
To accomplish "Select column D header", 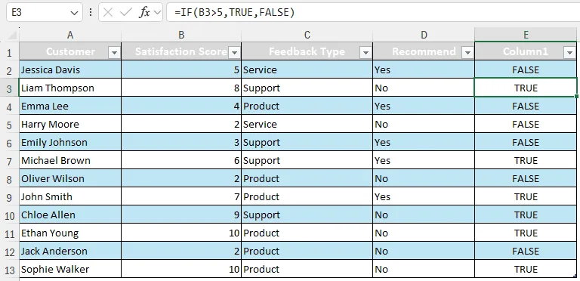I will click(x=424, y=35).
